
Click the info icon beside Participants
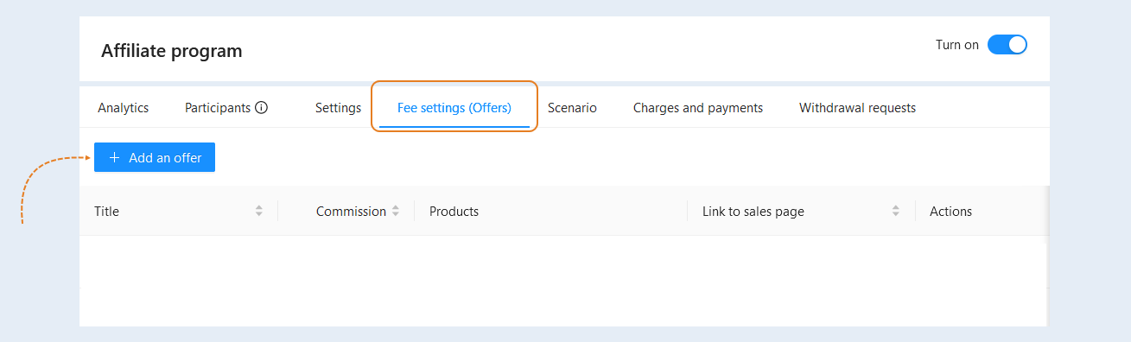[262, 108]
